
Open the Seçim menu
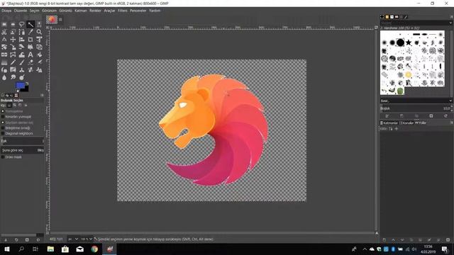pyautogui.click(x=34, y=11)
